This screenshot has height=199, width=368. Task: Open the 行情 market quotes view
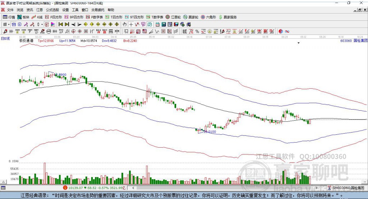[x=9, y=17]
